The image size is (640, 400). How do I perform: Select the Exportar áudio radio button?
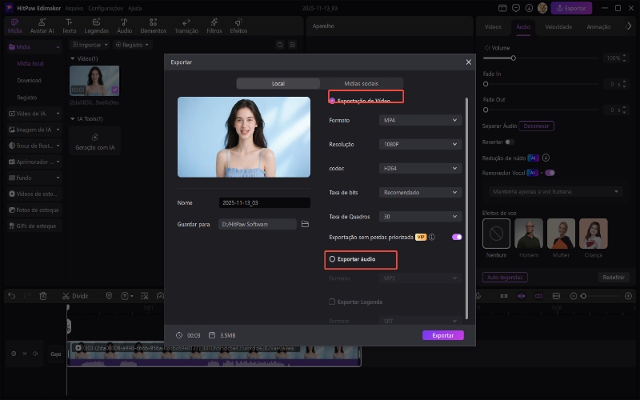pyautogui.click(x=333, y=259)
